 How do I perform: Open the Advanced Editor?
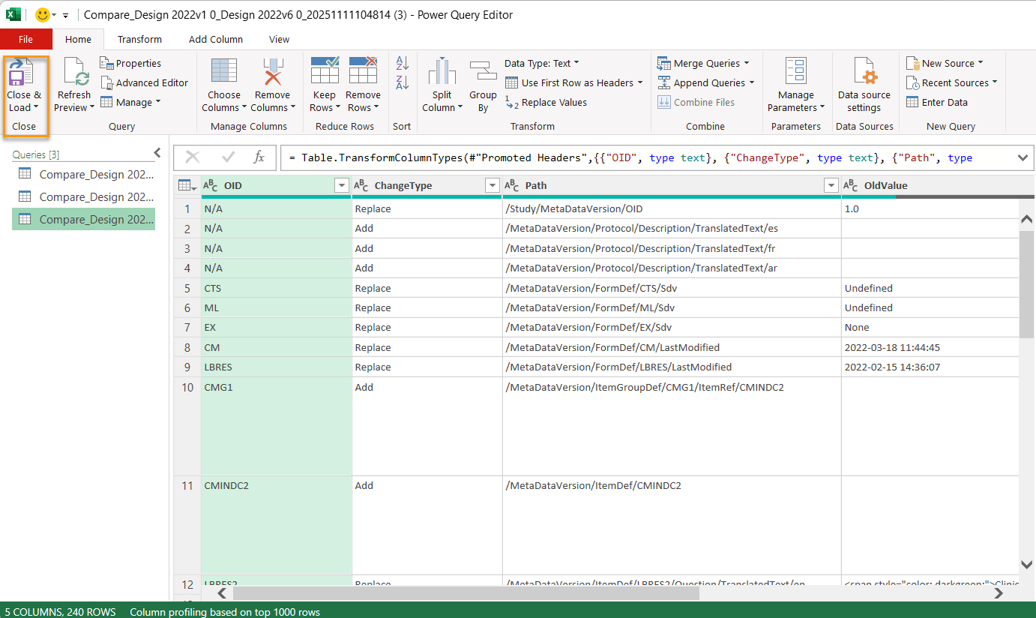point(144,83)
